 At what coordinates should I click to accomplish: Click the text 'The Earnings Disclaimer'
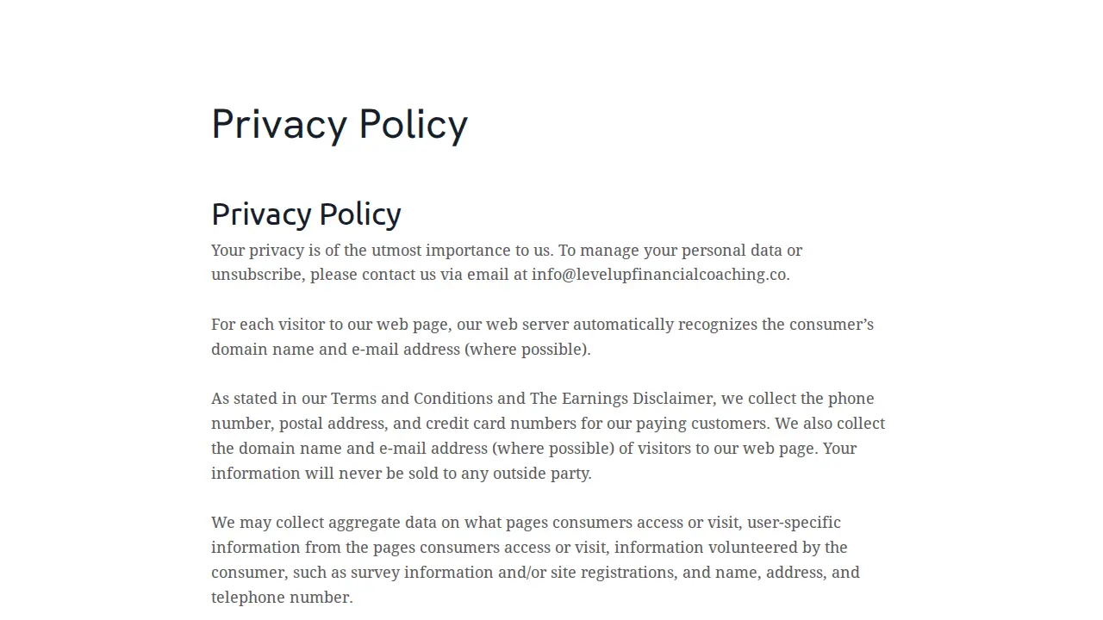tap(621, 399)
